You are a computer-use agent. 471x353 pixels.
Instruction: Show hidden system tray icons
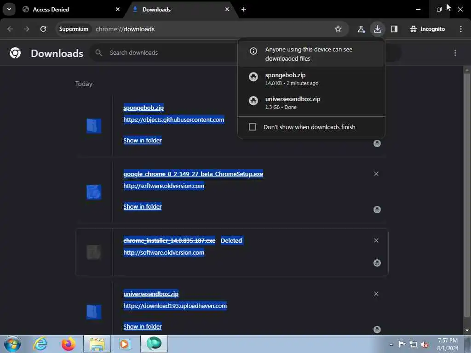pyautogui.click(x=391, y=345)
